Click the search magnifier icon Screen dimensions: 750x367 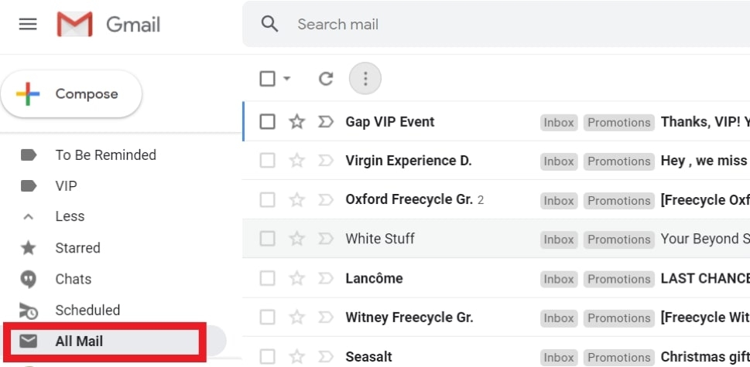click(270, 24)
